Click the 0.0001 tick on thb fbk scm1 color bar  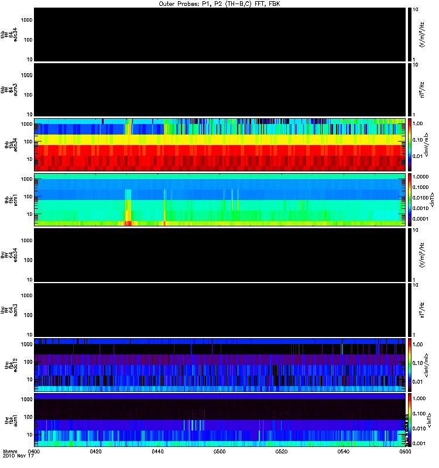click(420, 219)
